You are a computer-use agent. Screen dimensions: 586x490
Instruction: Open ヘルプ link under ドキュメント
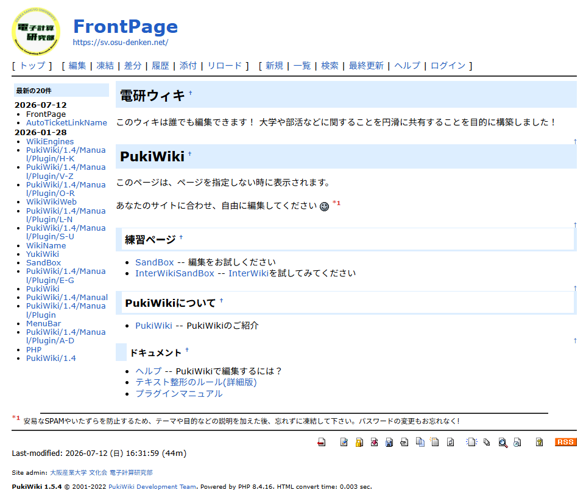point(149,371)
